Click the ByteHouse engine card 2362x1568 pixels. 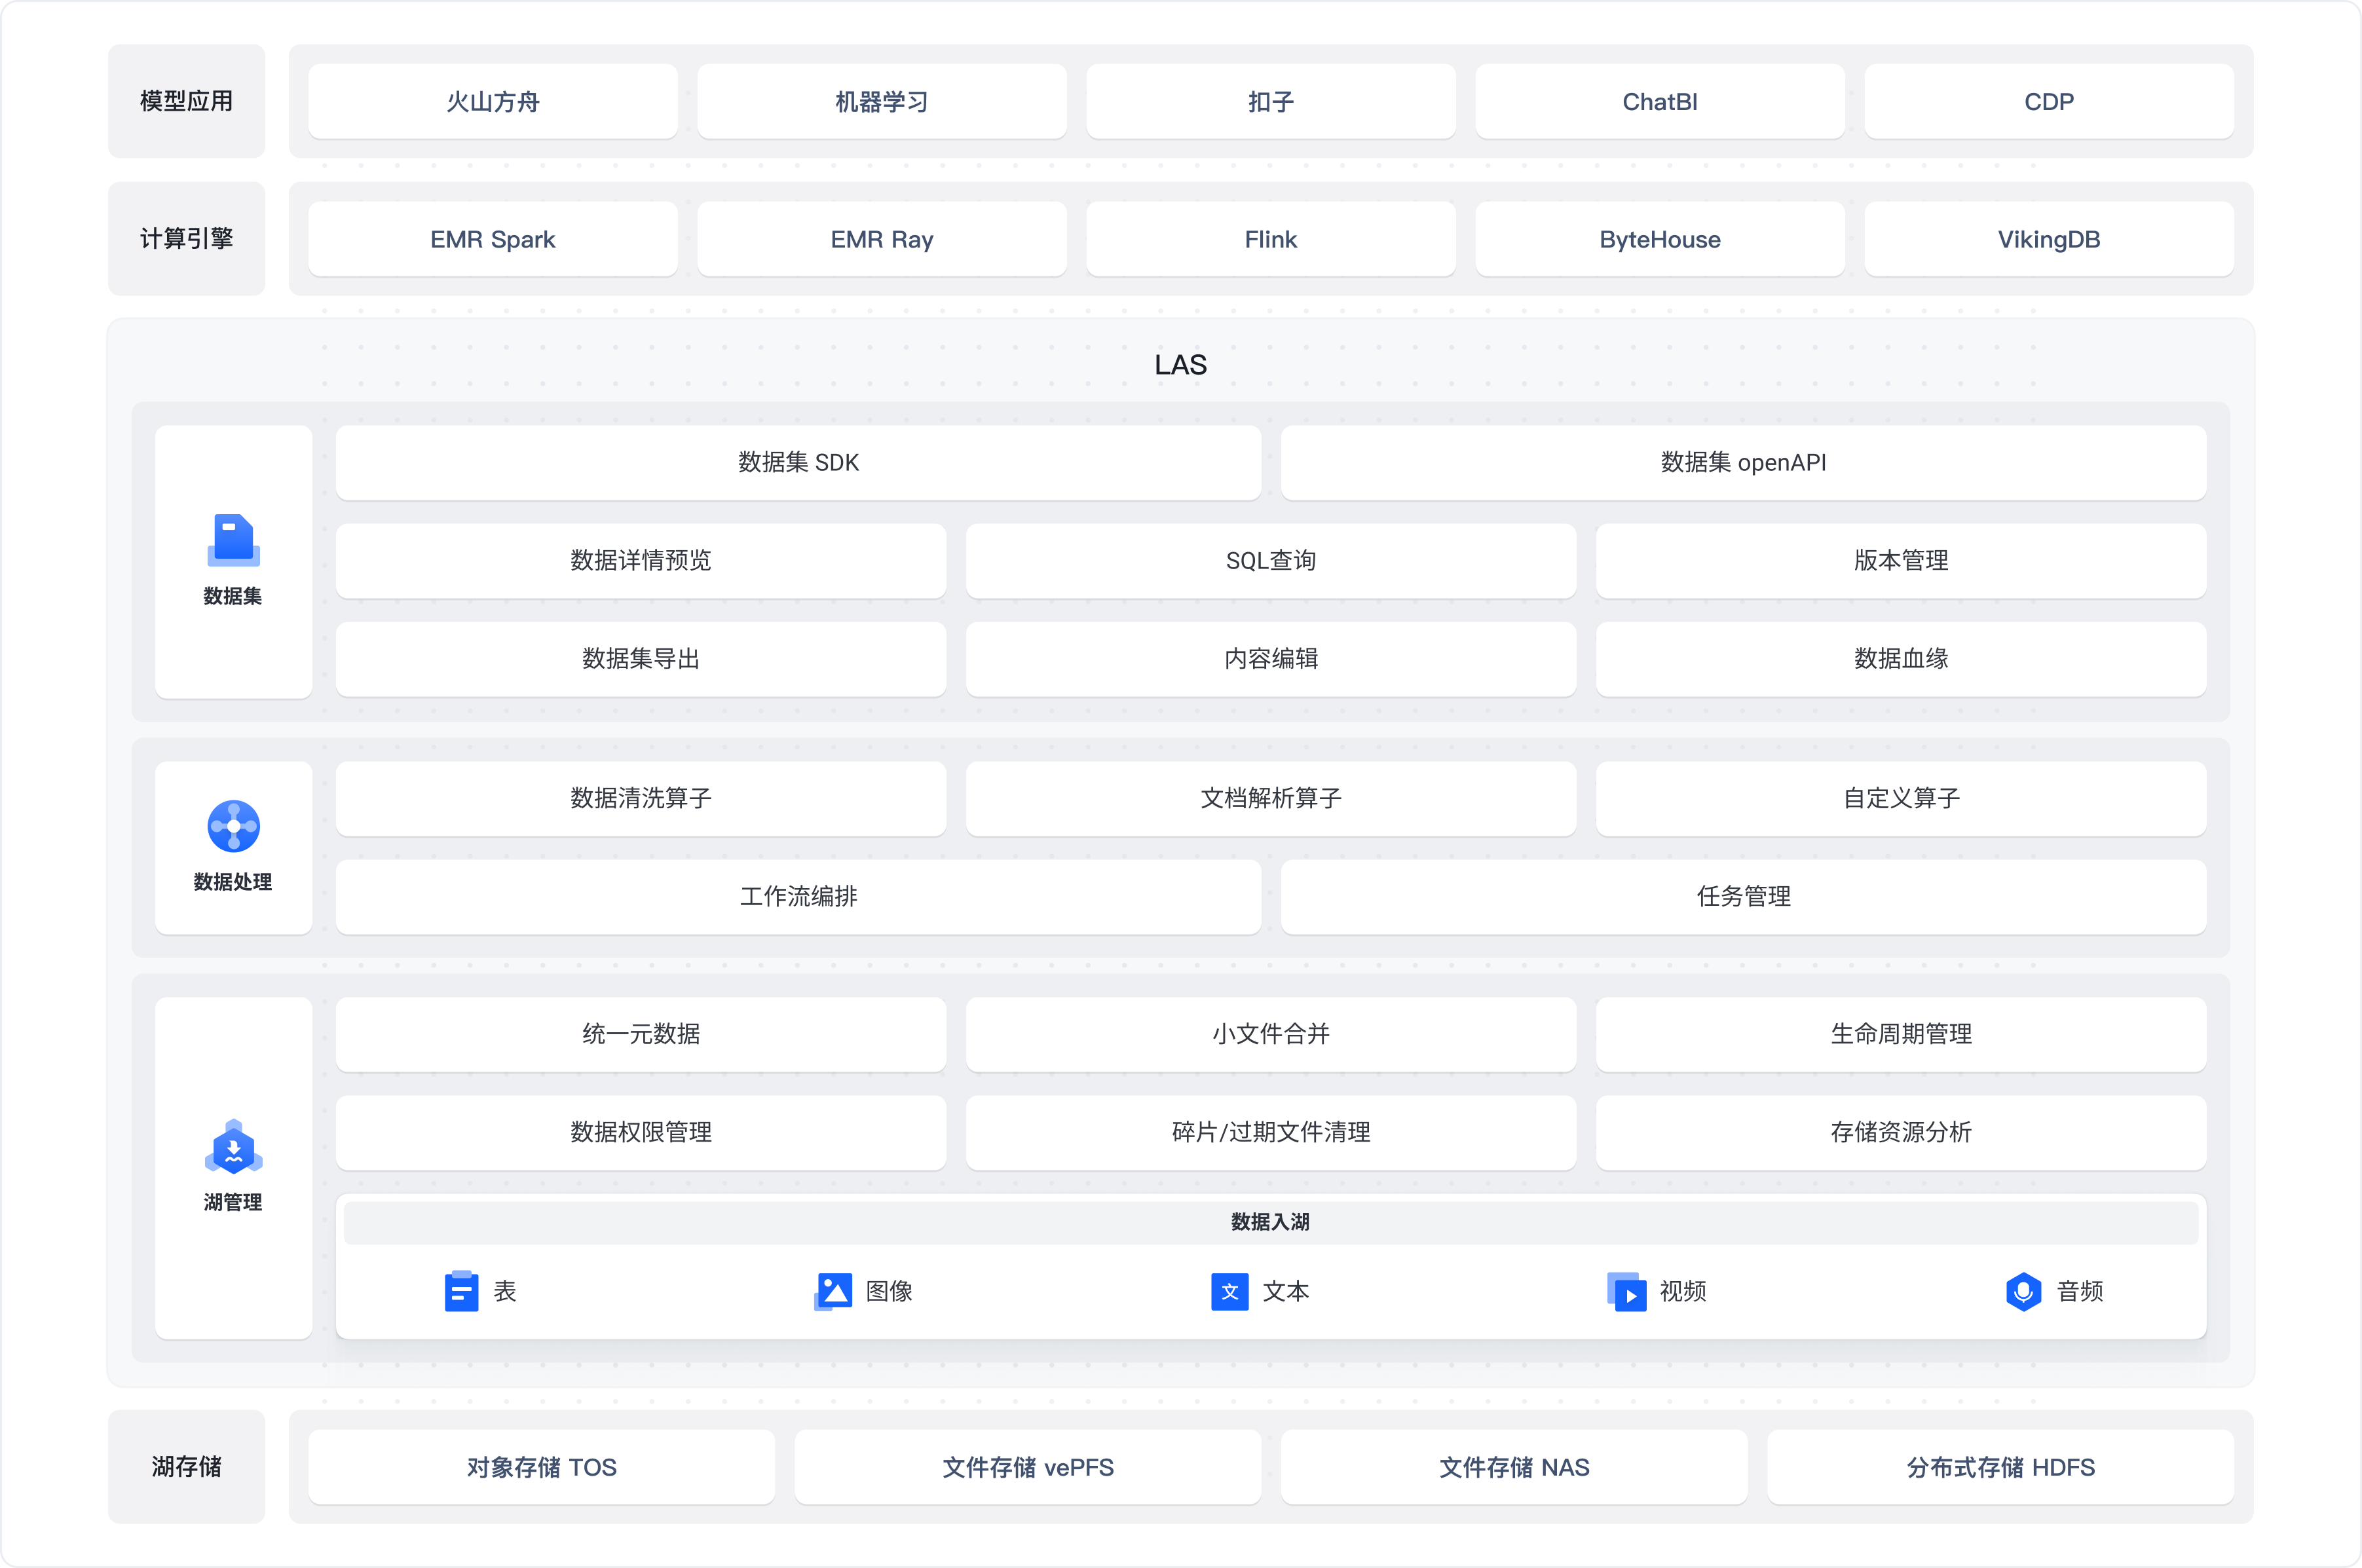(1660, 239)
